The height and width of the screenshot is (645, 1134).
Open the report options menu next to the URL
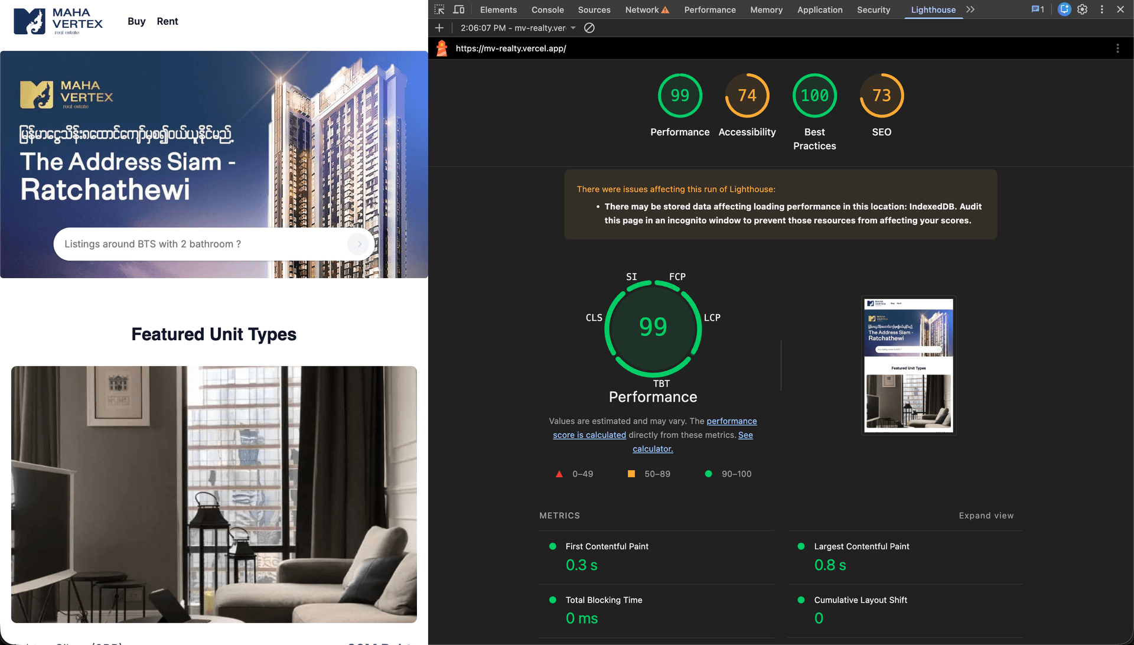coord(1117,48)
